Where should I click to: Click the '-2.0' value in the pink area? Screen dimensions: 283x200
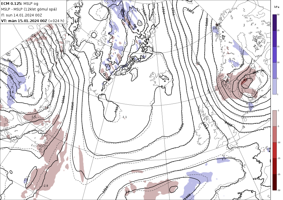pyautogui.click(x=46, y=186)
